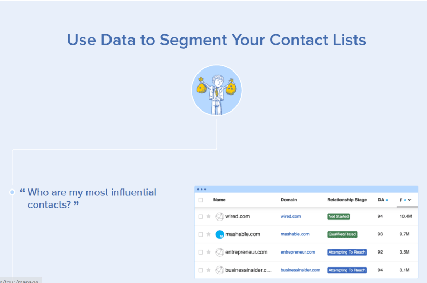Image resolution: width=427 pixels, height=283 pixels.
Task: Click the Relationship Stage column header
Action: tap(347, 200)
